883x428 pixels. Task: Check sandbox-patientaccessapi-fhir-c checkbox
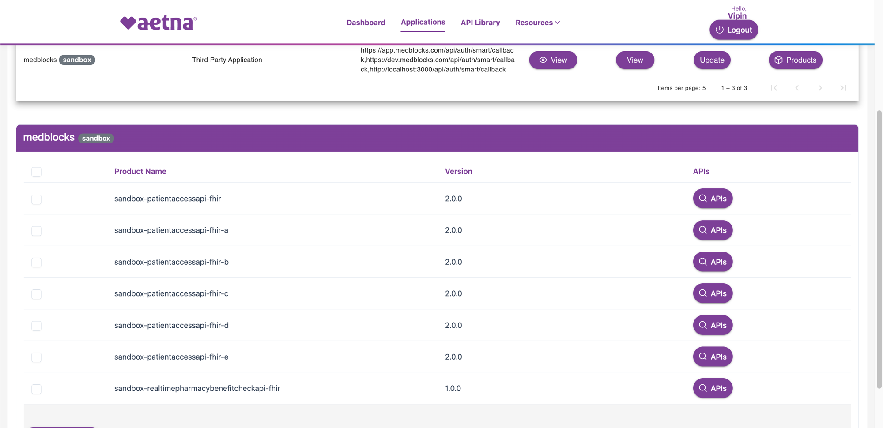click(36, 294)
